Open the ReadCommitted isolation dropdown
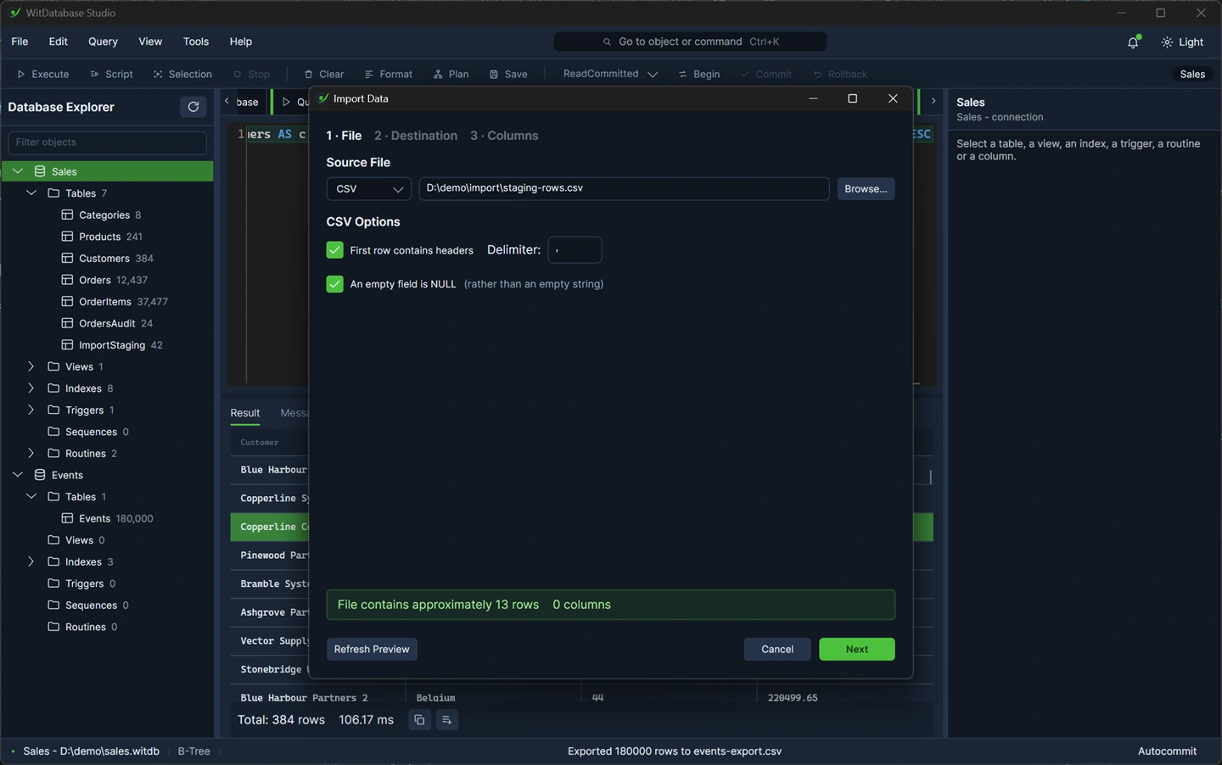1222x765 pixels. pos(610,74)
